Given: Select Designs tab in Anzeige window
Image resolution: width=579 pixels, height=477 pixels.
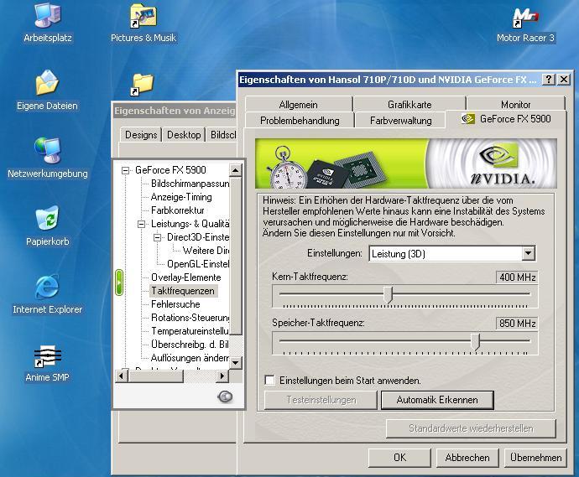Looking at the screenshot, I should [141, 135].
